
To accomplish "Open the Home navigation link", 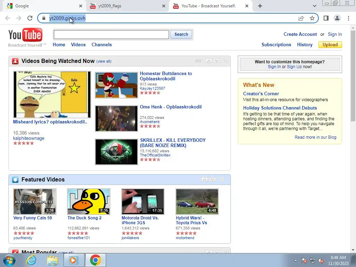I will pos(59,45).
